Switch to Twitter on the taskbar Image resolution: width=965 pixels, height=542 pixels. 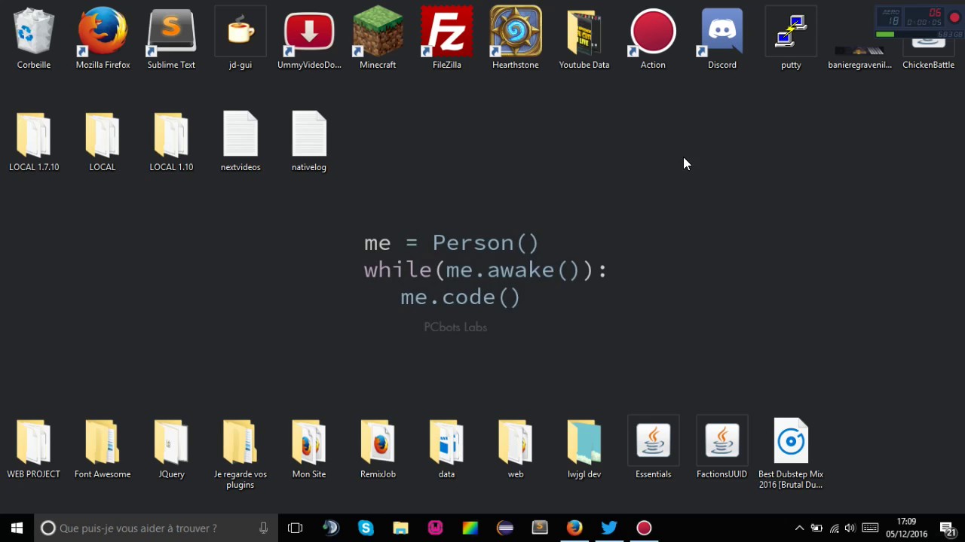pyautogui.click(x=609, y=528)
